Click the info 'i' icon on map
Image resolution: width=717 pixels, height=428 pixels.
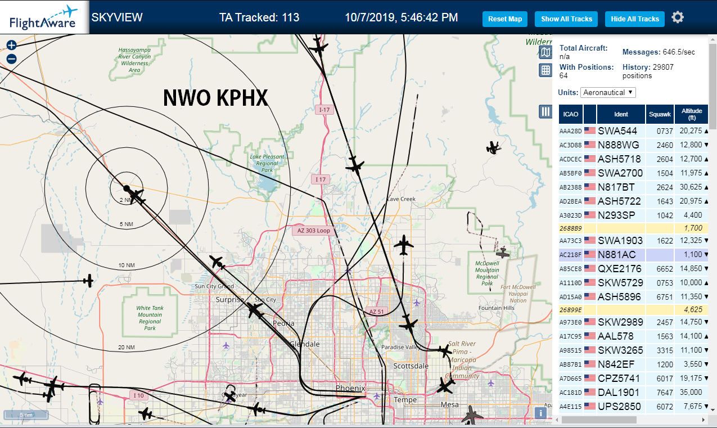541,413
